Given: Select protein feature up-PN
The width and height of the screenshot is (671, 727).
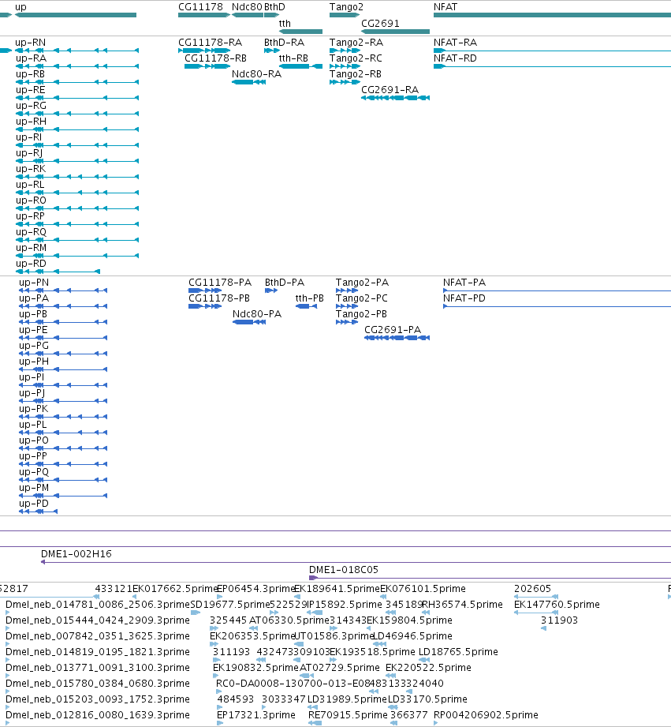Looking at the screenshot, I should [63, 290].
